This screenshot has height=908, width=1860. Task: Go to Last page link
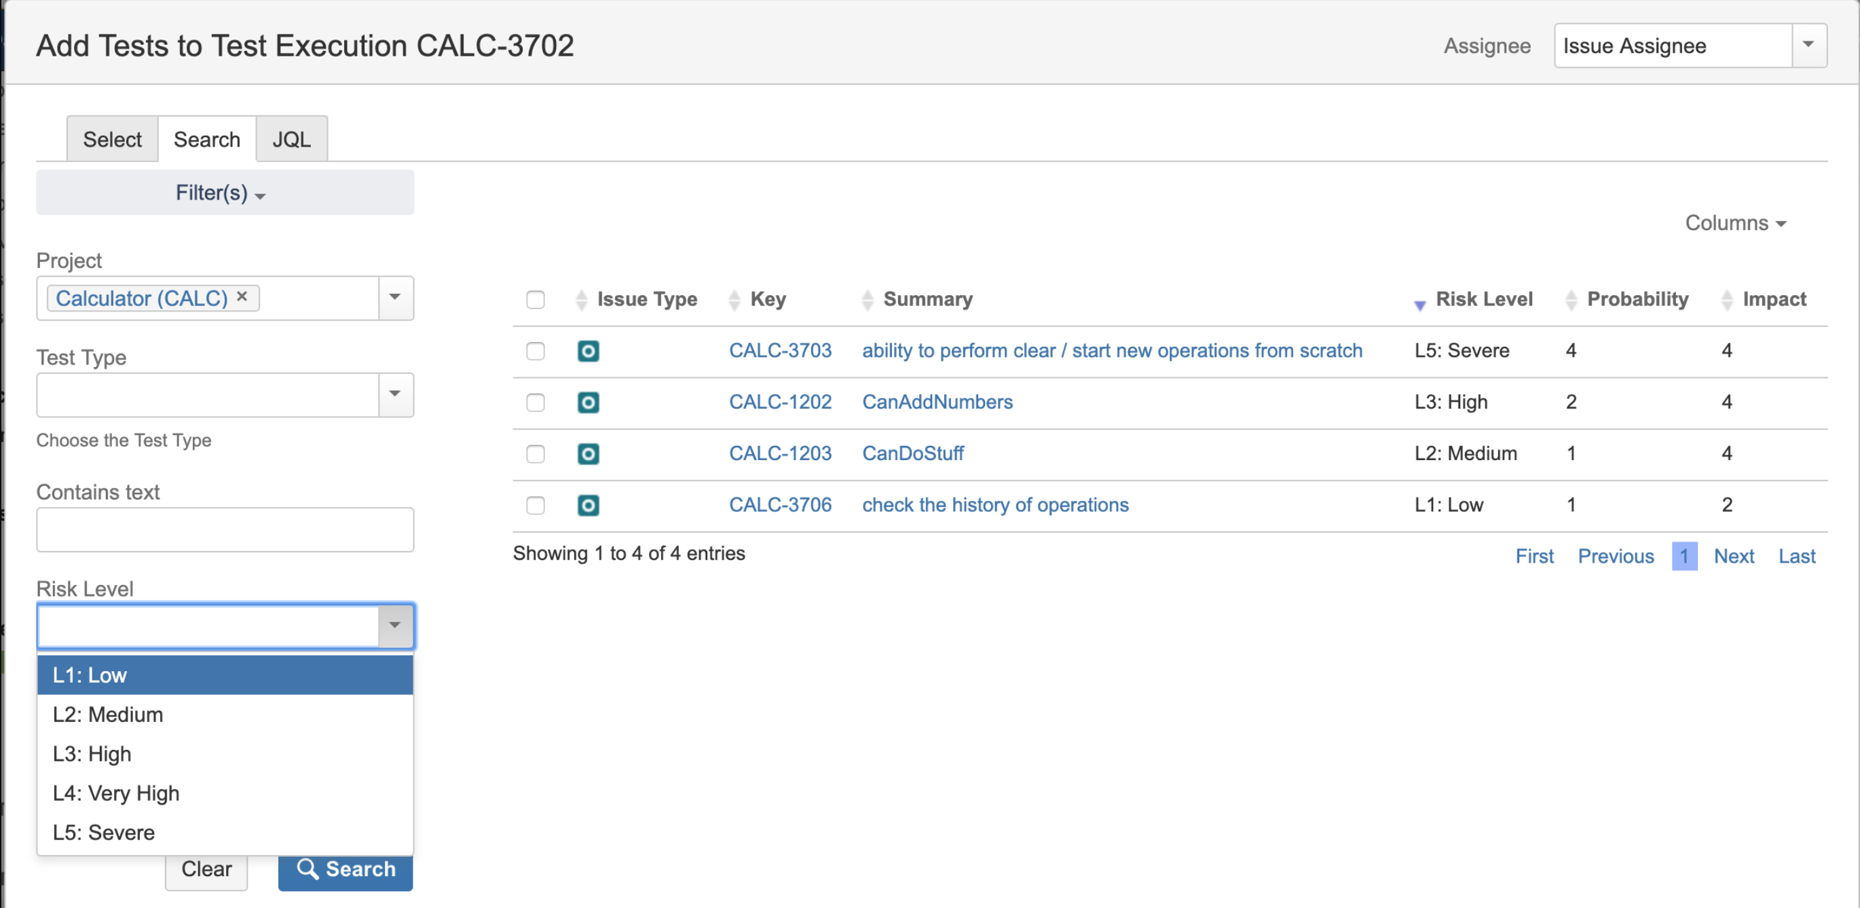pyautogui.click(x=1796, y=556)
